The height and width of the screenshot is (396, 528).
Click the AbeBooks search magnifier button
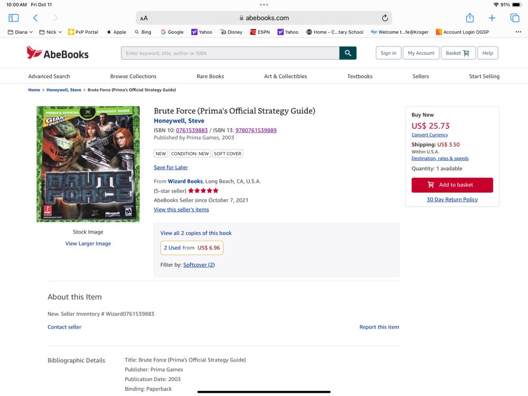[348, 53]
